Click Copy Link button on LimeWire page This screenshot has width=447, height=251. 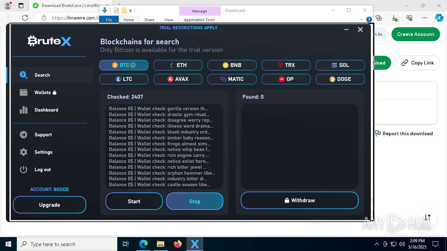point(417,63)
